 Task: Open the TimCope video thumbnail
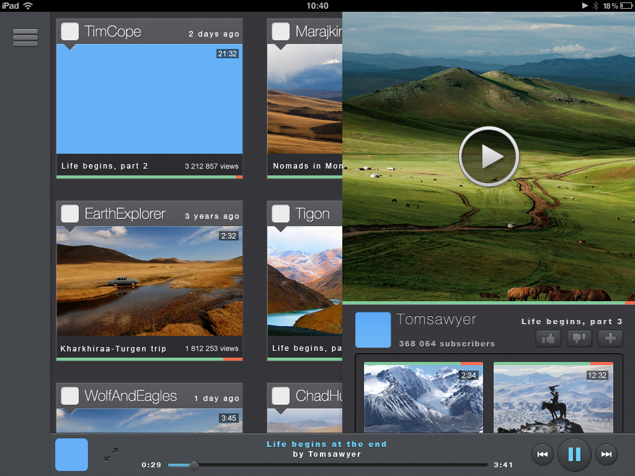pos(149,99)
